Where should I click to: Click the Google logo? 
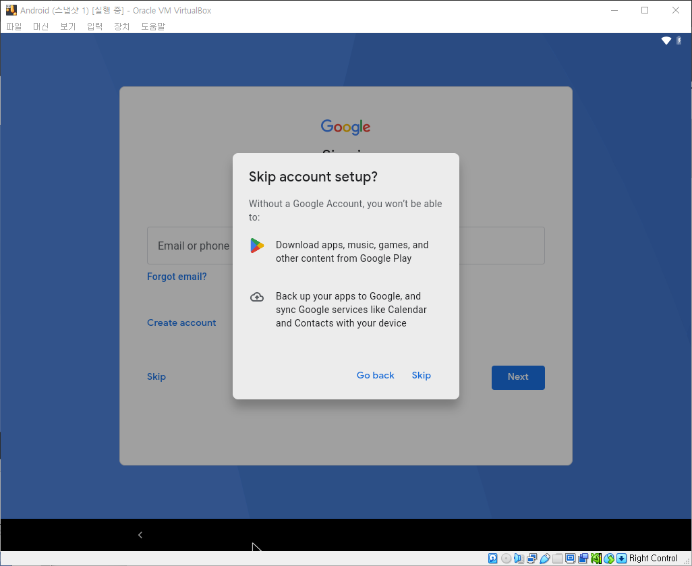click(x=345, y=127)
